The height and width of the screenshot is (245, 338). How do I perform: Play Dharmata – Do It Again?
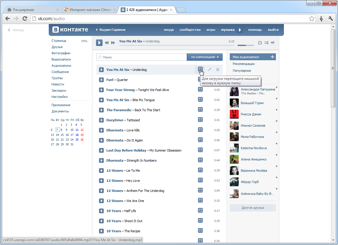pos(101,140)
